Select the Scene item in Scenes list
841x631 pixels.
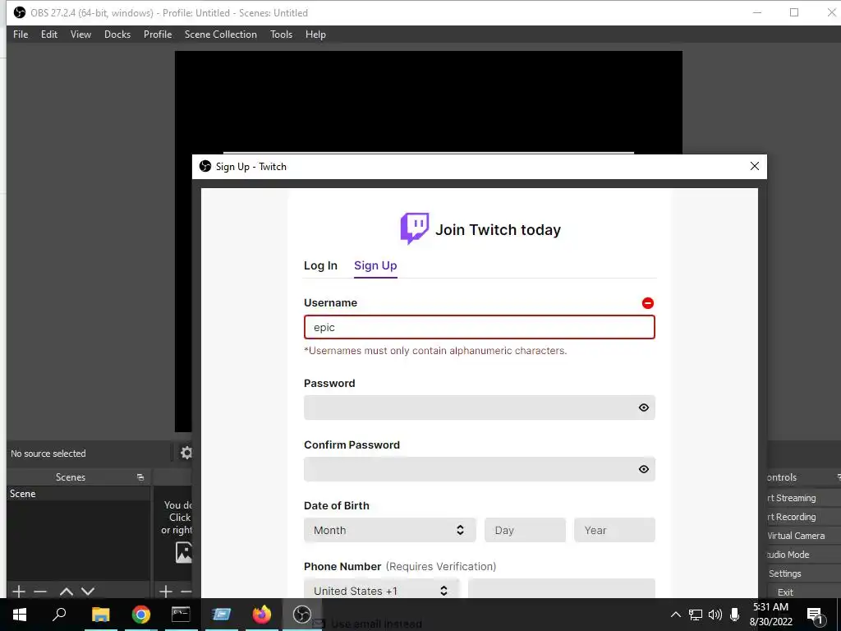tap(78, 494)
